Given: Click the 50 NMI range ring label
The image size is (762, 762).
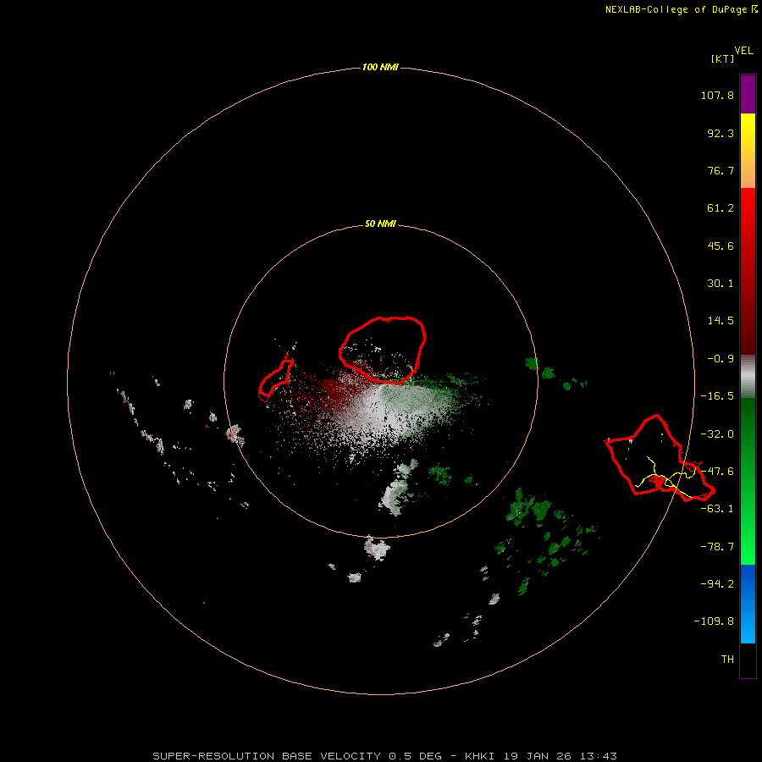Looking at the screenshot, I should (x=380, y=224).
